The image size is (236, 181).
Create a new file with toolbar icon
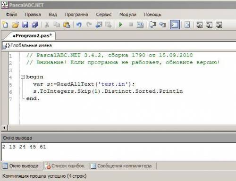click(5, 25)
